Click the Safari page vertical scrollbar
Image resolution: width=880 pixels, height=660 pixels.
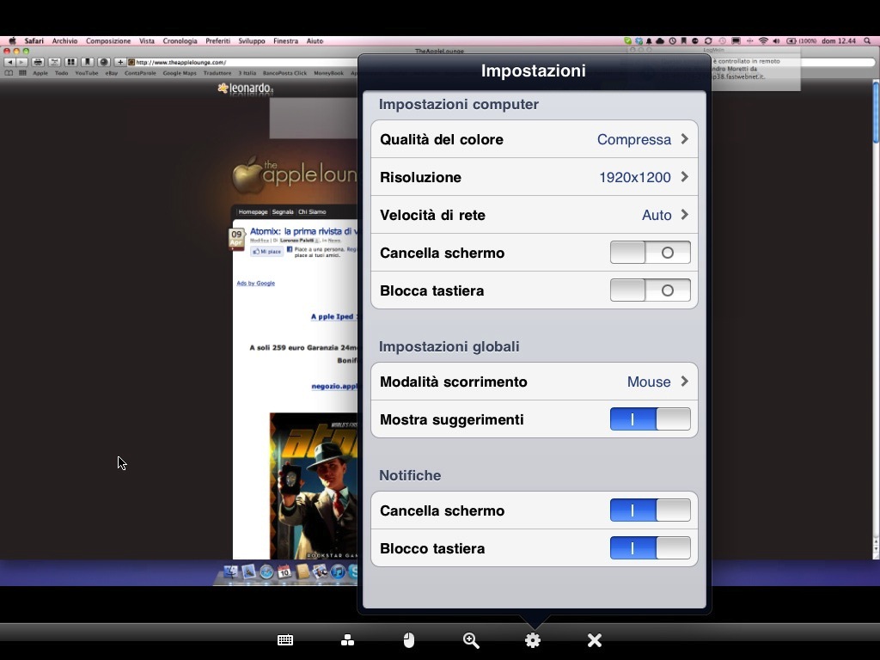876,319
